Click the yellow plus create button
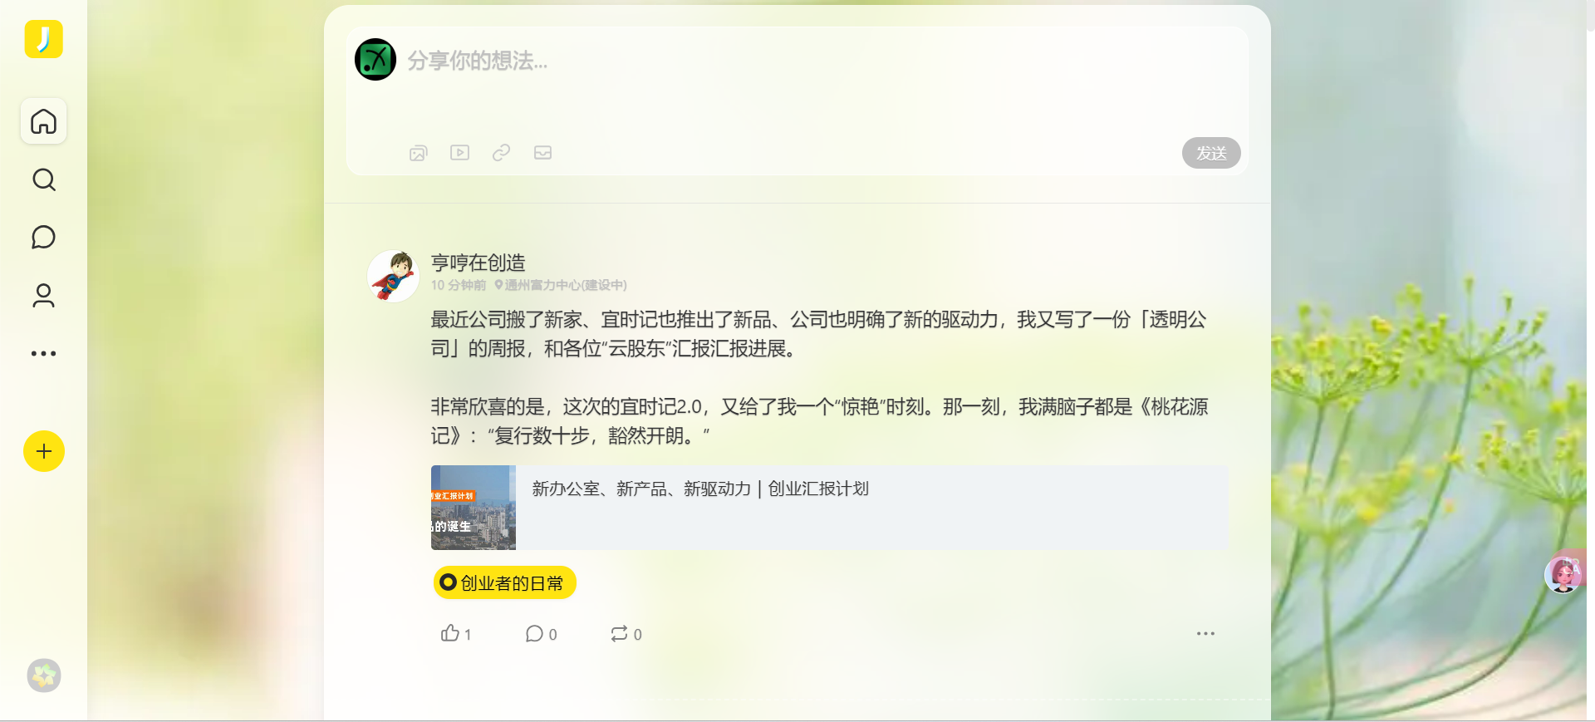This screenshot has height=722, width=1595. point(43,451)
